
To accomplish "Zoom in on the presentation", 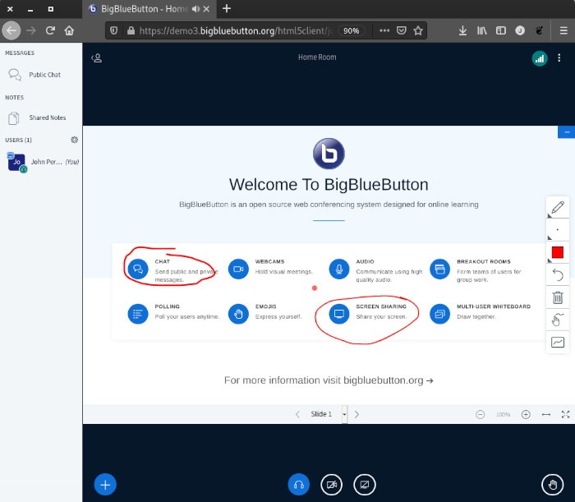I will point(526,414).
